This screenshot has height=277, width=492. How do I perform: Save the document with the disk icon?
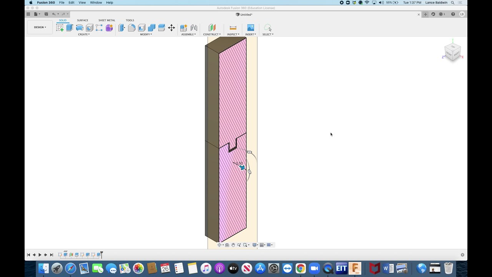(46, 14)
